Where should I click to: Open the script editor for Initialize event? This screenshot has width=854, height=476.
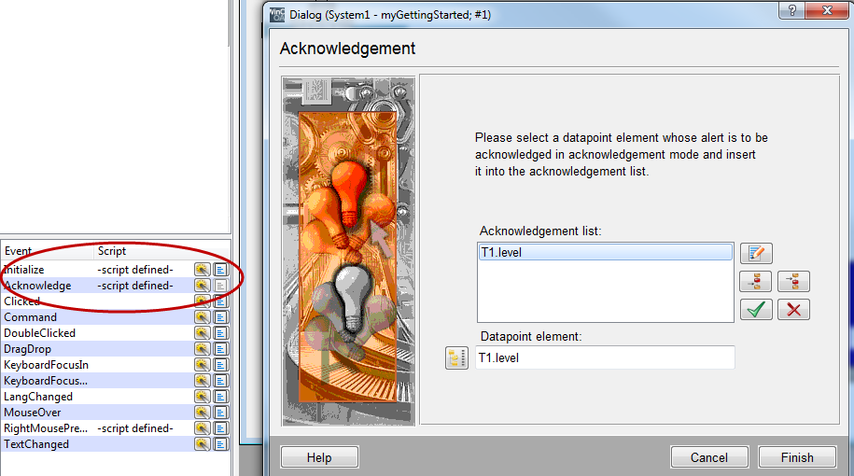(x=220, y=270)
